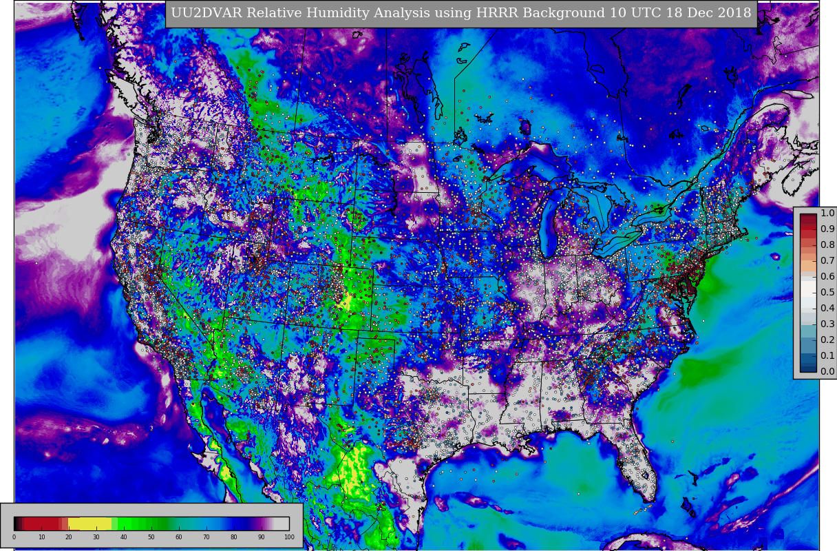Click the 90 tick label on the humidity colorbar
Image resolution: width=837 pixels, height=551 pixels.
click(262, 537)
